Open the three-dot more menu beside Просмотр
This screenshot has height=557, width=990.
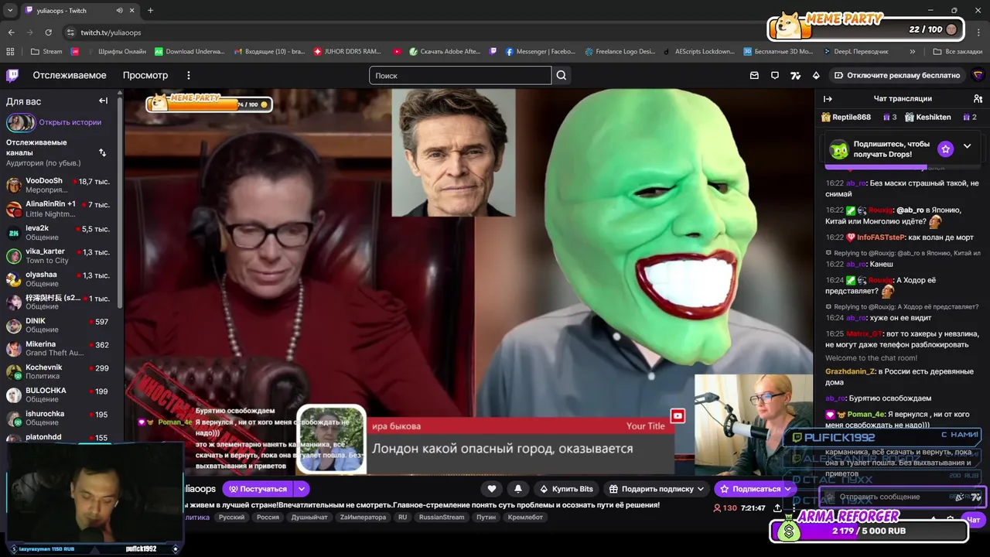point(188,75)
